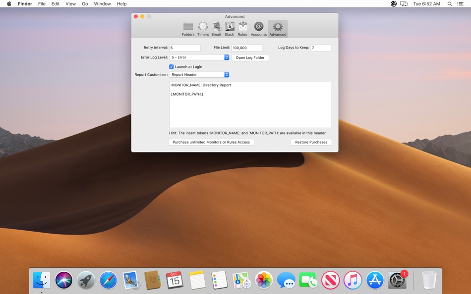Open iTunes from the Dock
Screen dimensions: 471x294
click(x=353, y=280)
